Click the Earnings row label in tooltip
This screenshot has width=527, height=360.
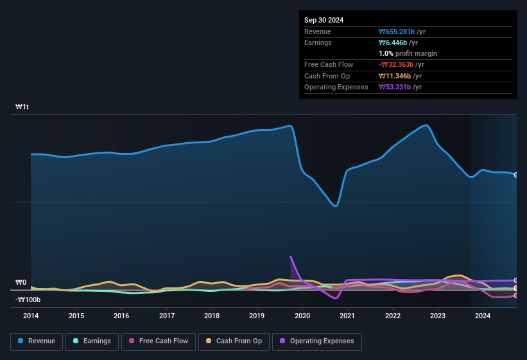pos(318,42)
